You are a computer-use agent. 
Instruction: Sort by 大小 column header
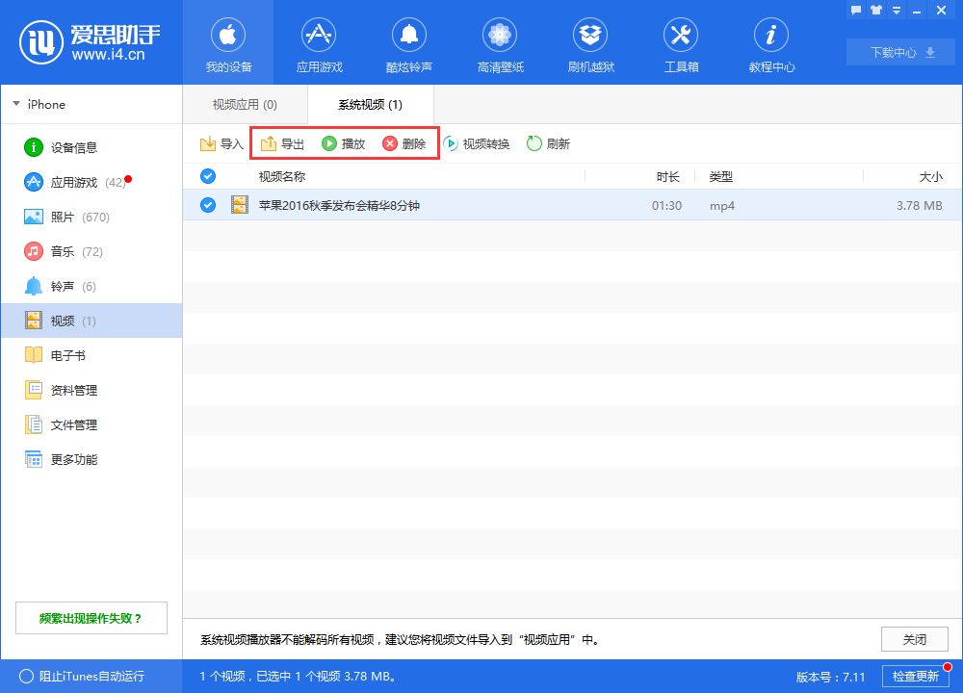pyautogui.click(x=930, y=177)
